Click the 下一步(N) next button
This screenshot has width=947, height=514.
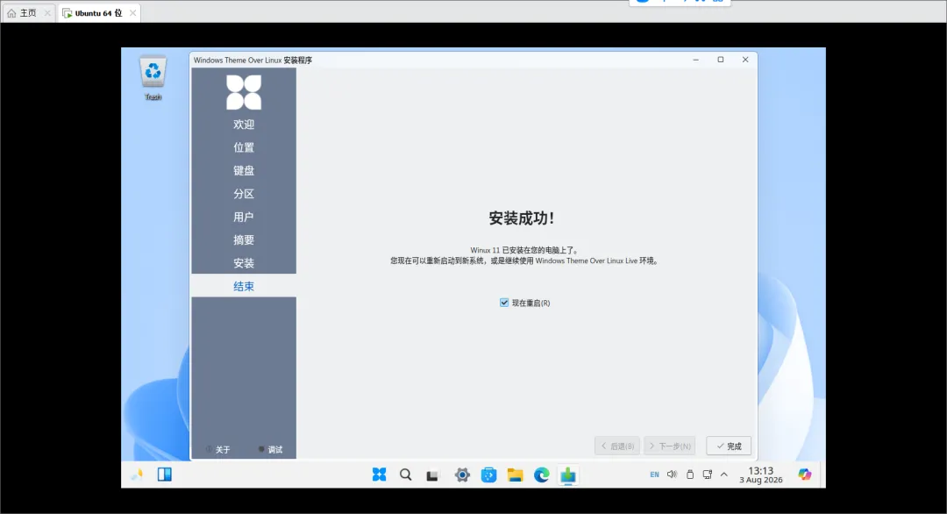click(670, 446)
